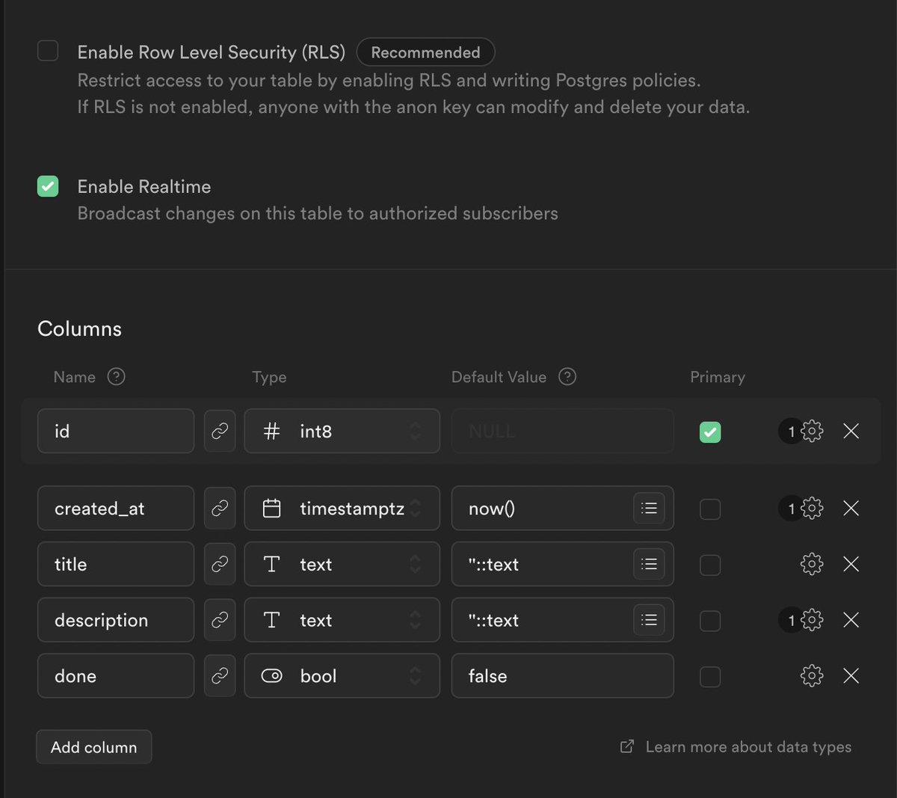Open type dropdown for description column
Screen dimensions: 897x798
[x=342, y=620]
